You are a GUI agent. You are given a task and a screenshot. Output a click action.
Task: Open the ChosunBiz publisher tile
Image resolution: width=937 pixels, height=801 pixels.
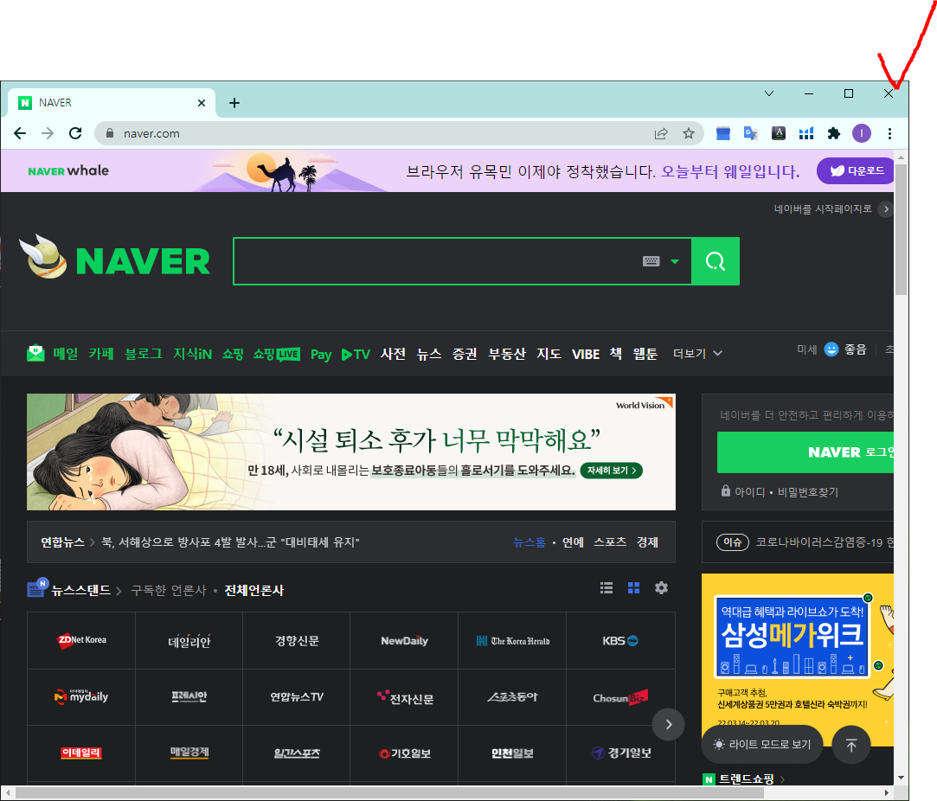620,697
